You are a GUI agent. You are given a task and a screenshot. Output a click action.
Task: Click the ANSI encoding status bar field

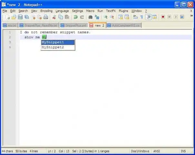click(x=157, y=151)
